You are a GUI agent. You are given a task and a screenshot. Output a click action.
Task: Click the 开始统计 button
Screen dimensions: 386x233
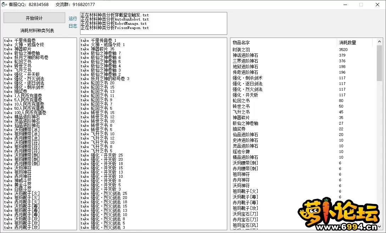34,18
